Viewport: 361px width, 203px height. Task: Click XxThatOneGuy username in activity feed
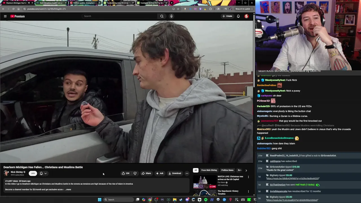click(278, 185)
